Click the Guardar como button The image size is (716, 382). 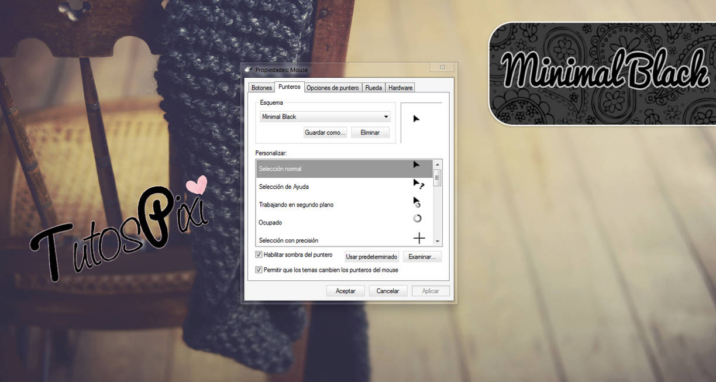tap(325, 132)
